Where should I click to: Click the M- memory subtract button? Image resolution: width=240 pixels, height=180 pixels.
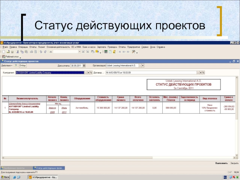click(128, 52)
